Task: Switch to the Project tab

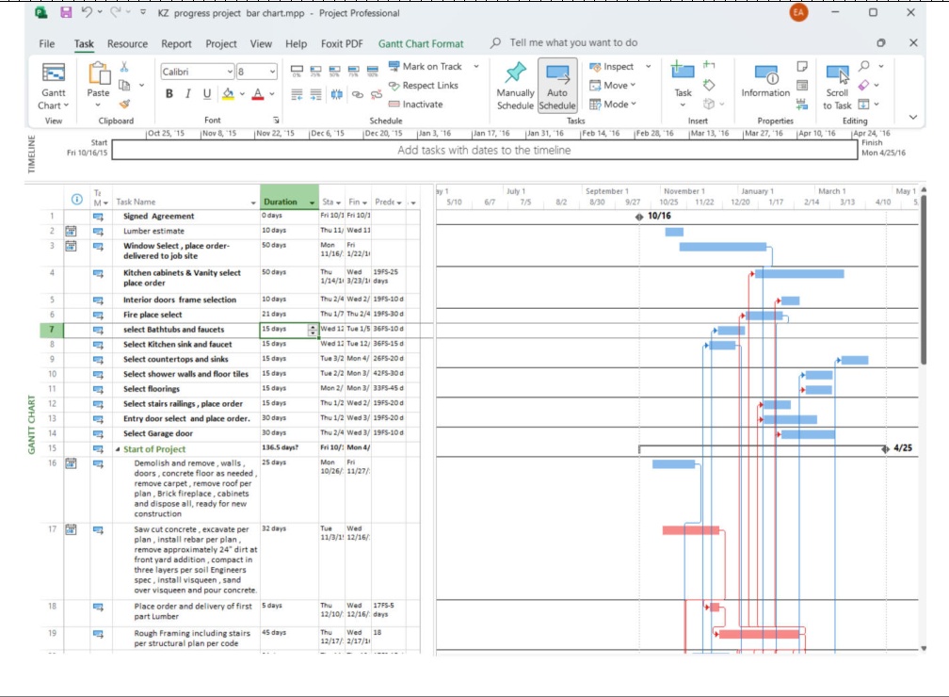Action: pos(221,43)
